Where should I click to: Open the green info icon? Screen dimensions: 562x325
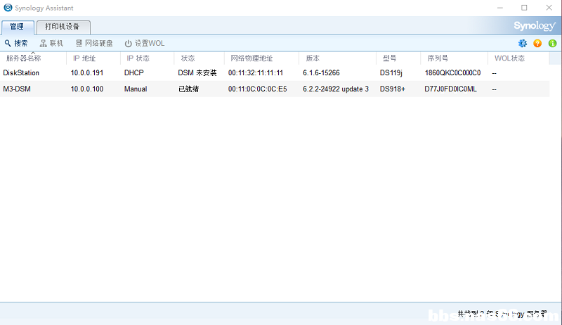point(552,44)
